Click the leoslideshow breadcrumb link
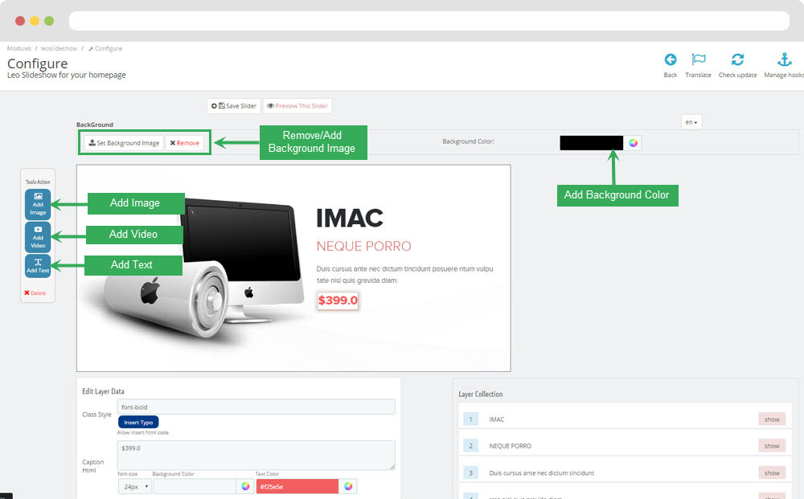The width and height of the screenshot is (804, 499). 59,49
